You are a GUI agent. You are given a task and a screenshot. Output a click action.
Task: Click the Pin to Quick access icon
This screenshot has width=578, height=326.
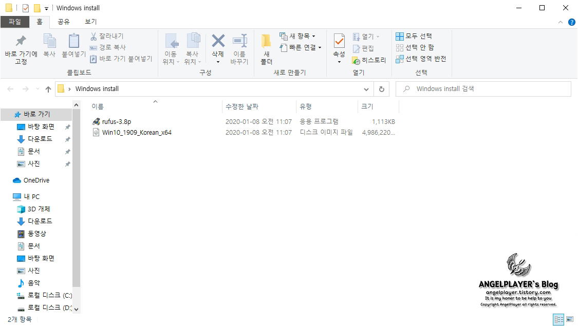pyautogui.click(x=21, y=41)
